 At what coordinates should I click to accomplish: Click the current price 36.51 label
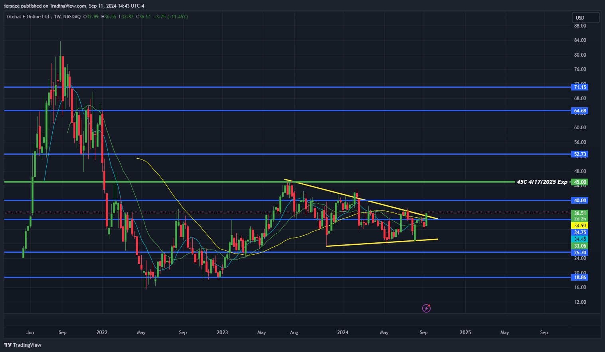pos(579,213)
